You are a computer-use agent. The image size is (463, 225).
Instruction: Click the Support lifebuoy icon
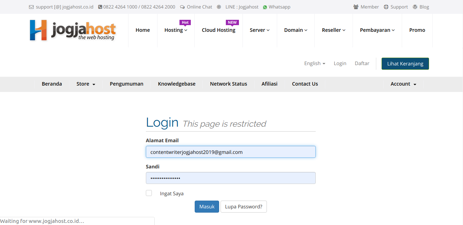click(x=386, y=7)
